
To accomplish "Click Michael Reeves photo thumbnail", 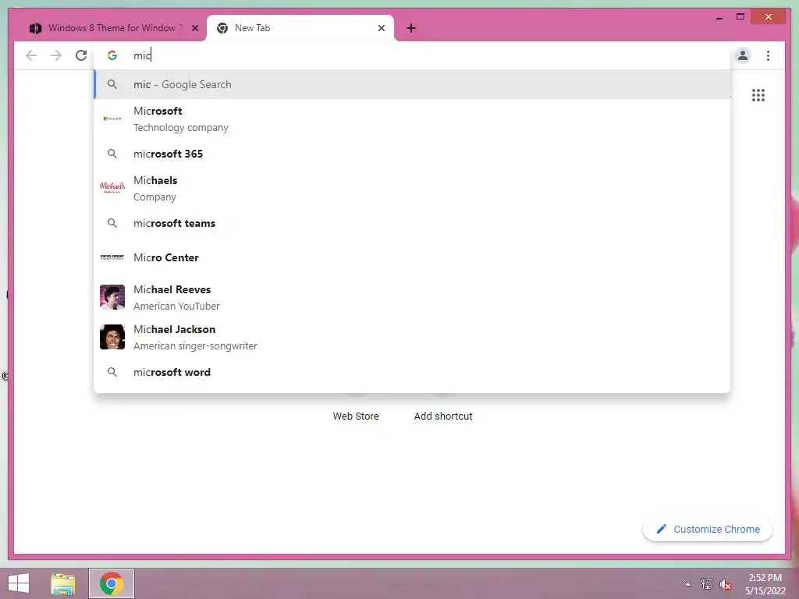I will [x=112, y=297].
